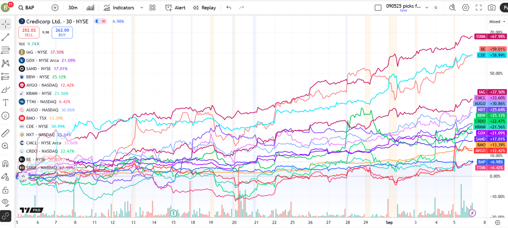Screen dimensions: 508x228
Task: Click the Save link under layout name
Action: (403, 10)
